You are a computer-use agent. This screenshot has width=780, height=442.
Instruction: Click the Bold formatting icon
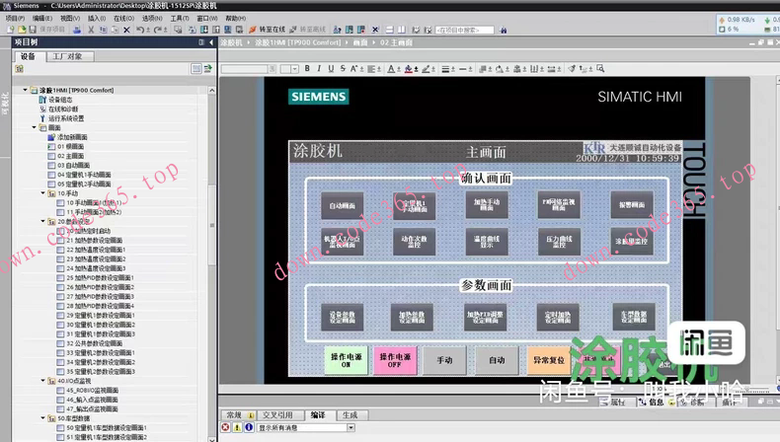point(307,69)
